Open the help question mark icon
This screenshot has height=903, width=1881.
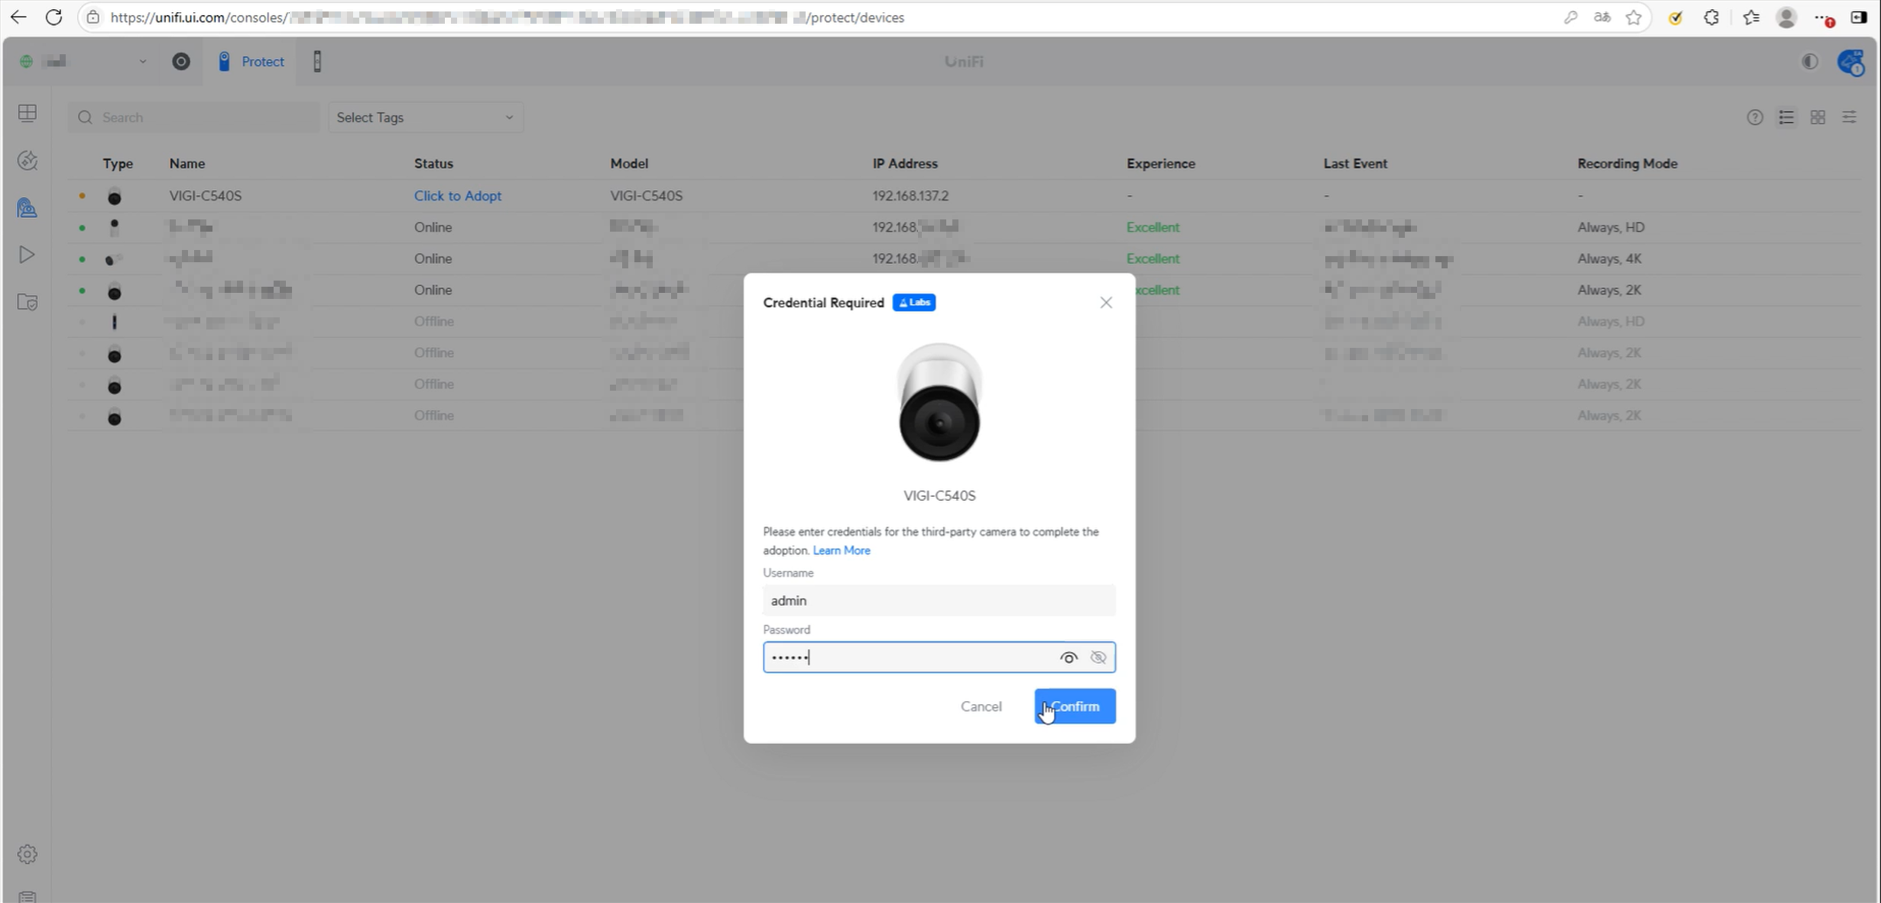coord(1754,117)
